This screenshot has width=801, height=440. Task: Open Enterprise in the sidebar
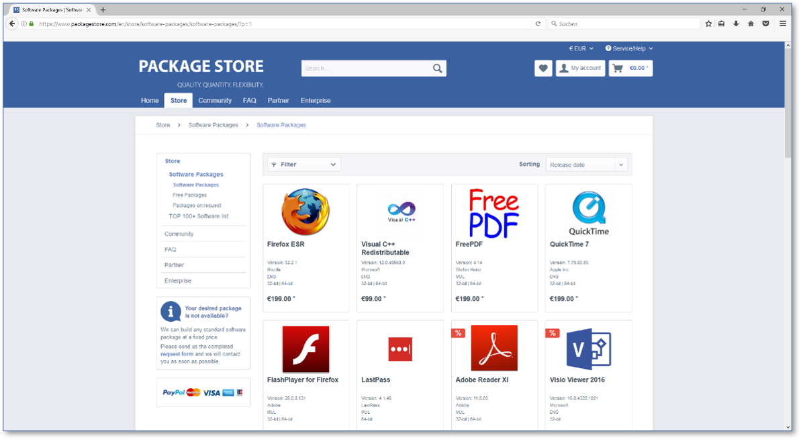[x=178, y=281]
